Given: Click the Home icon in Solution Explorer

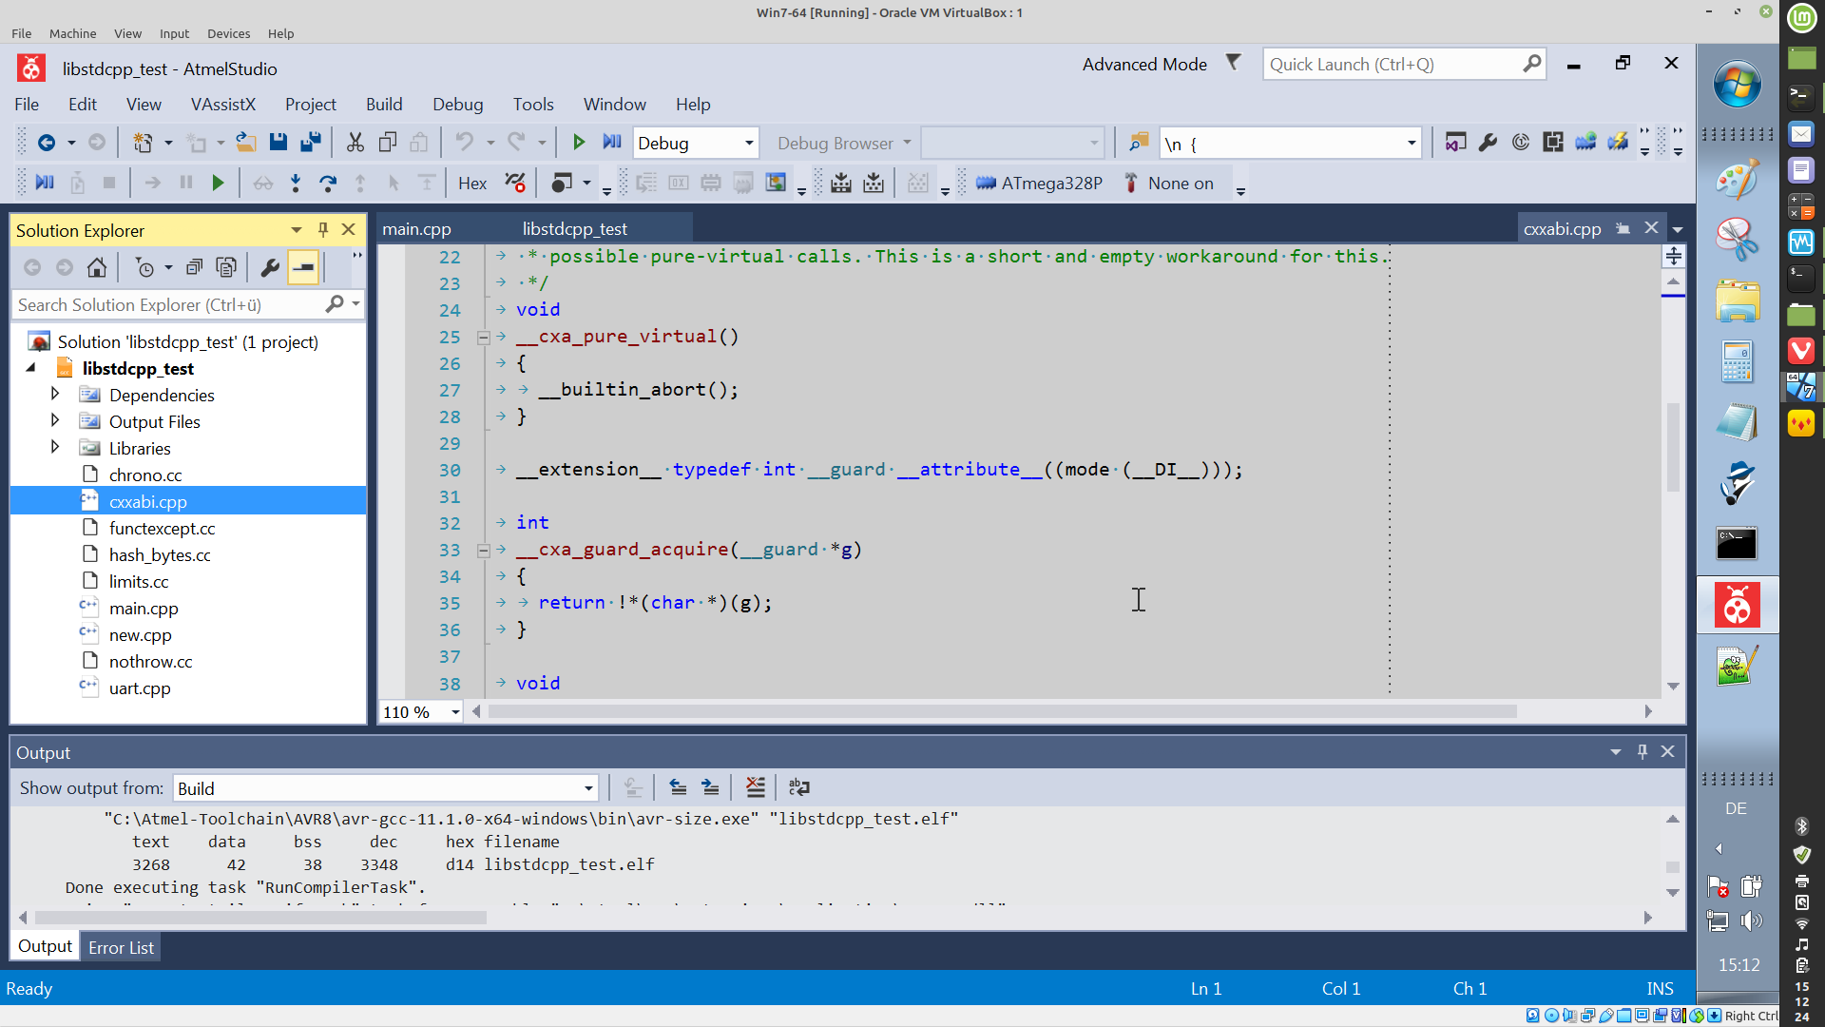Looking at the screenshot, I should (96, 267).
